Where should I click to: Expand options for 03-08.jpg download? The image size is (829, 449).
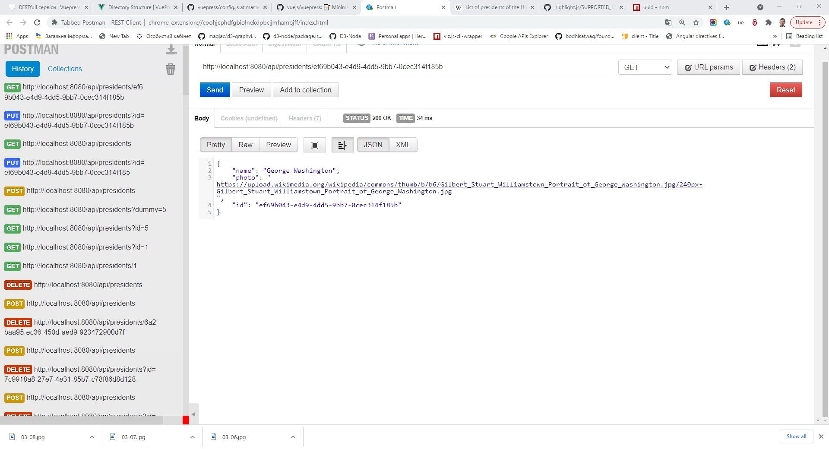(92, 437)
